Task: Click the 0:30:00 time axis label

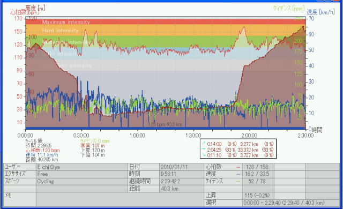Action: tap(81, 136)
